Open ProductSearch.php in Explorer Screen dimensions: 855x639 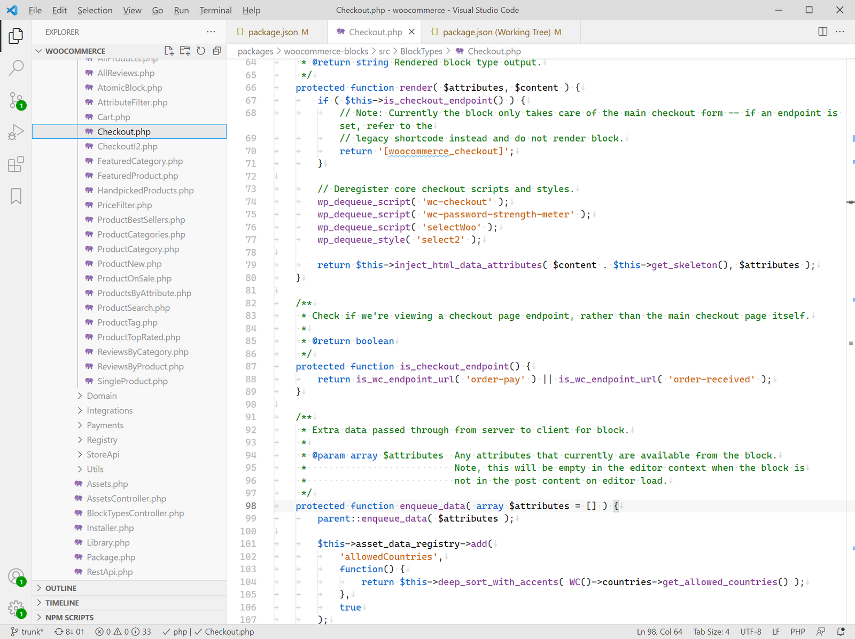pyautogui.click(x=133, y=307)
